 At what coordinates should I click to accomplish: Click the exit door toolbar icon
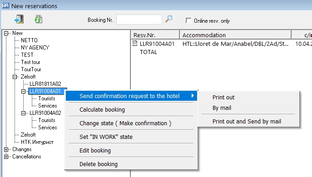(x=19, y=20)
